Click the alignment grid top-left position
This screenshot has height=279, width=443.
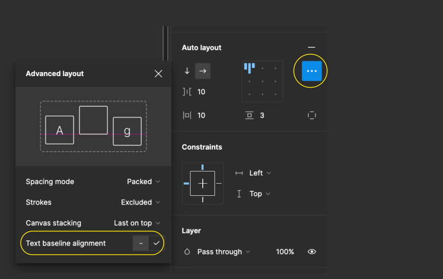(249, 67)
